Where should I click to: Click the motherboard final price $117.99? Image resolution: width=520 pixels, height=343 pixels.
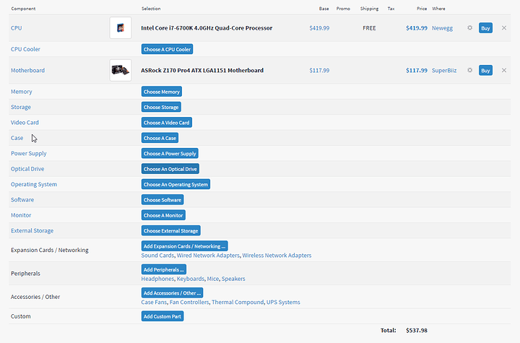[417, 70]
